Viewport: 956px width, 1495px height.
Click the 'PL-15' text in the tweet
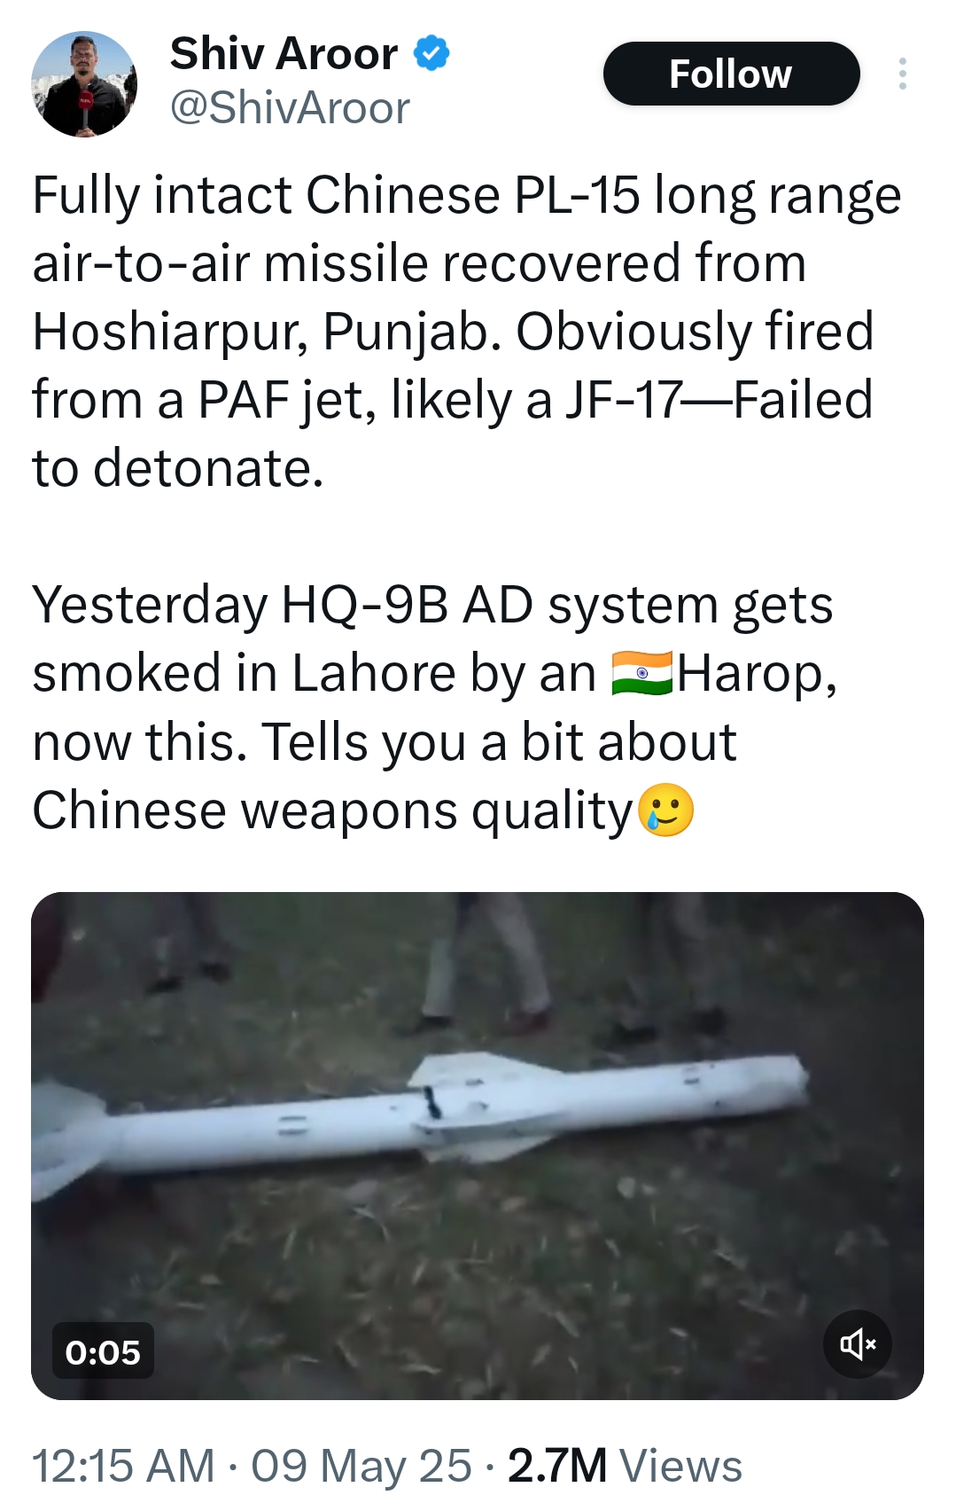coord(576,194)
